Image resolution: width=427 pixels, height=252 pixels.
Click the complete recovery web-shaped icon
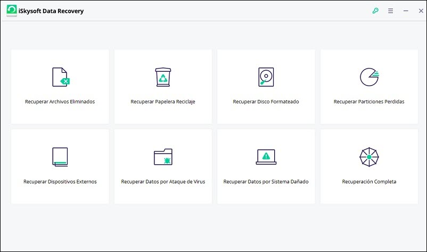[368, 157]
